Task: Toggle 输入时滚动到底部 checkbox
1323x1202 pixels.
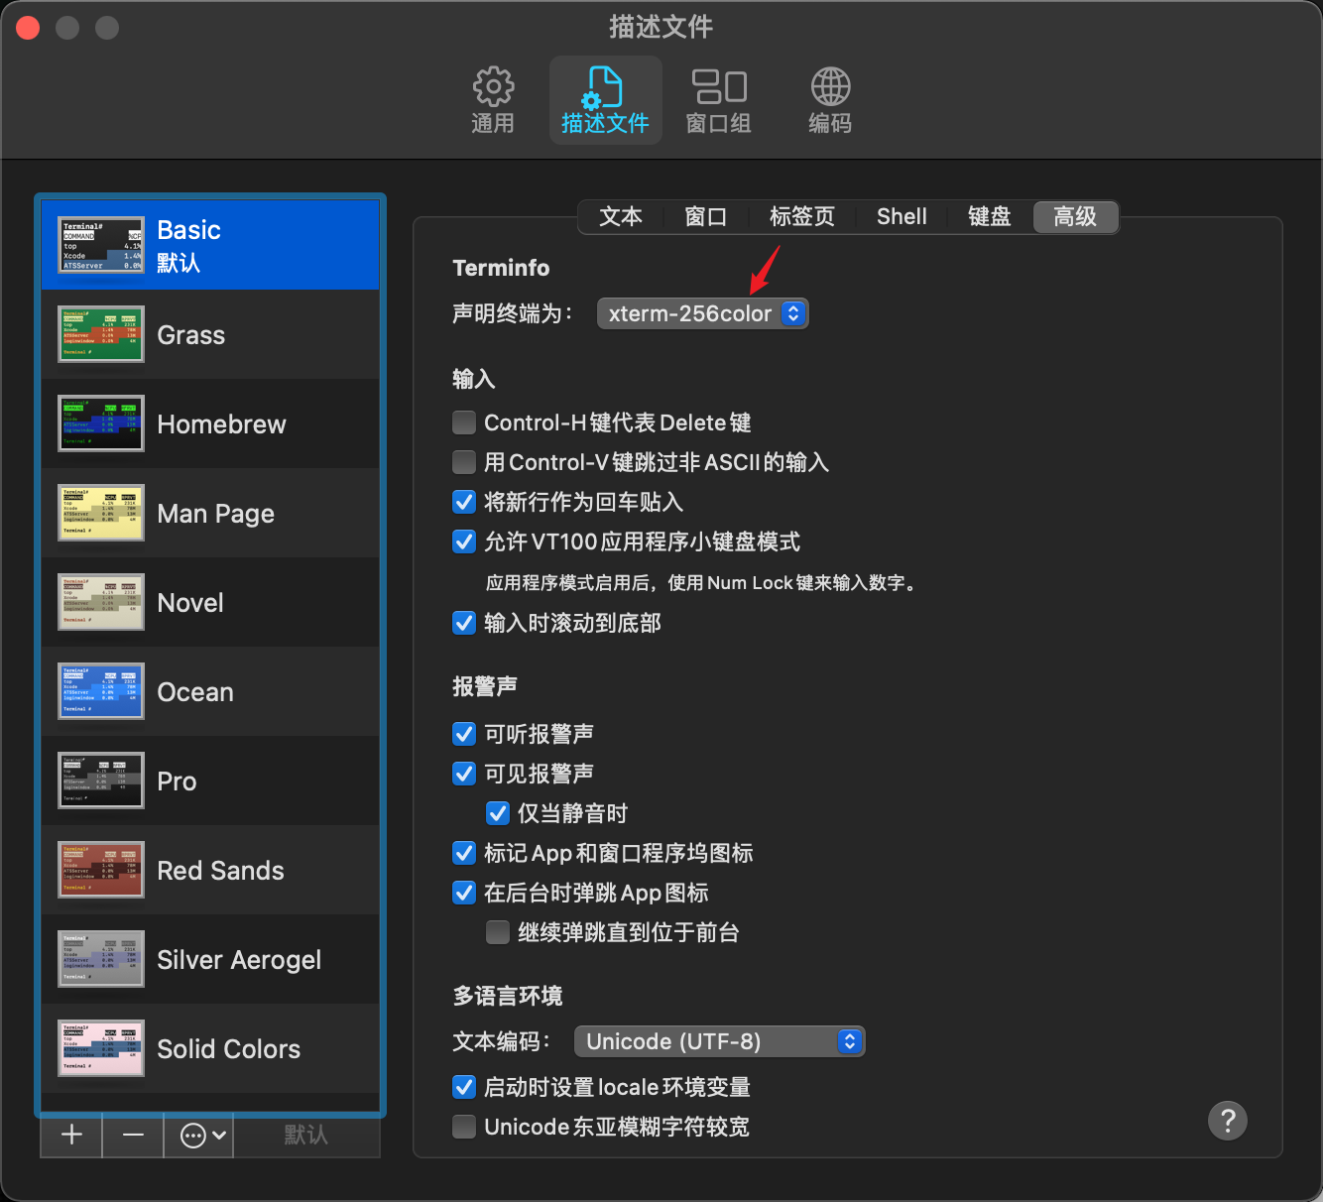Action: tap(464, 623)
